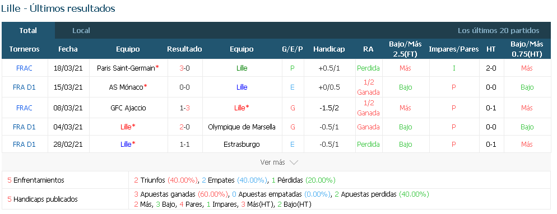557x214 pixels.
Task: Click the Handicap column header
Action: pyautogui.click(x=329, y=49)
